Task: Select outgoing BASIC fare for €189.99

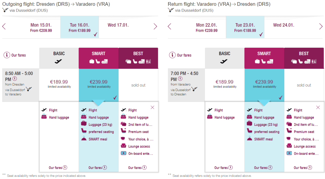Action: pos(59,84)
